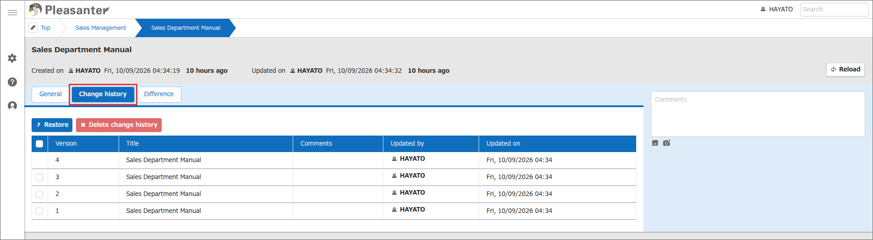This screenshot has width=873, height=240.
Task: Open the hamburger navigation menu
Action: (12, 12)
